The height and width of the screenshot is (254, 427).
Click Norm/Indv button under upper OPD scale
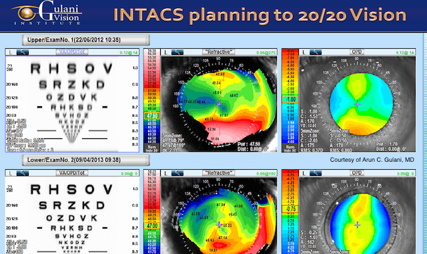click(290, 148)
